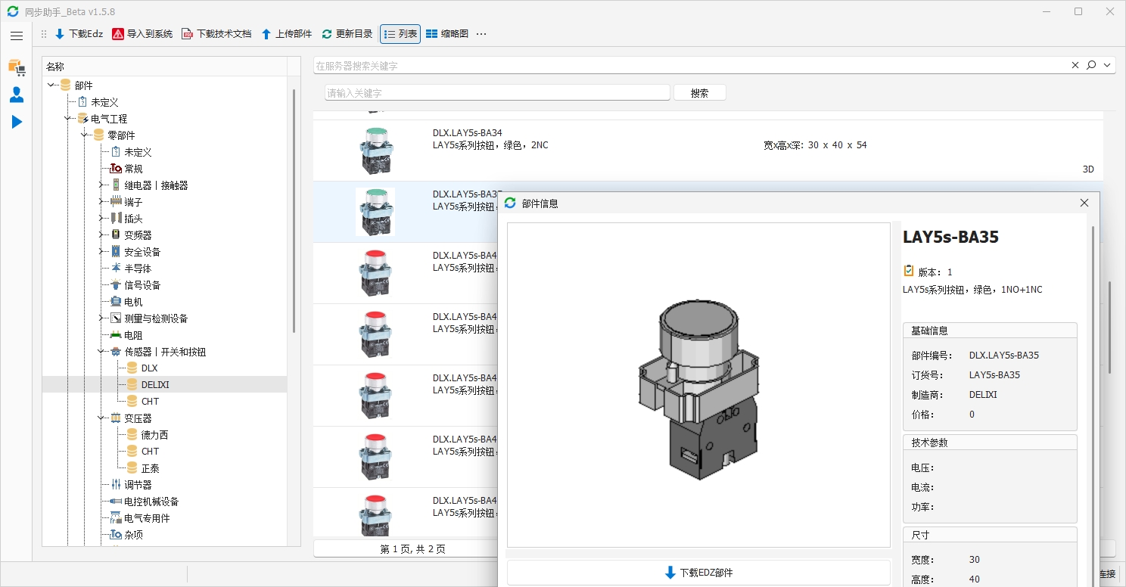This screenshot has width=1126, height=587.
Task: Select the DELIXI folder
Action: (x=155, y=385)
